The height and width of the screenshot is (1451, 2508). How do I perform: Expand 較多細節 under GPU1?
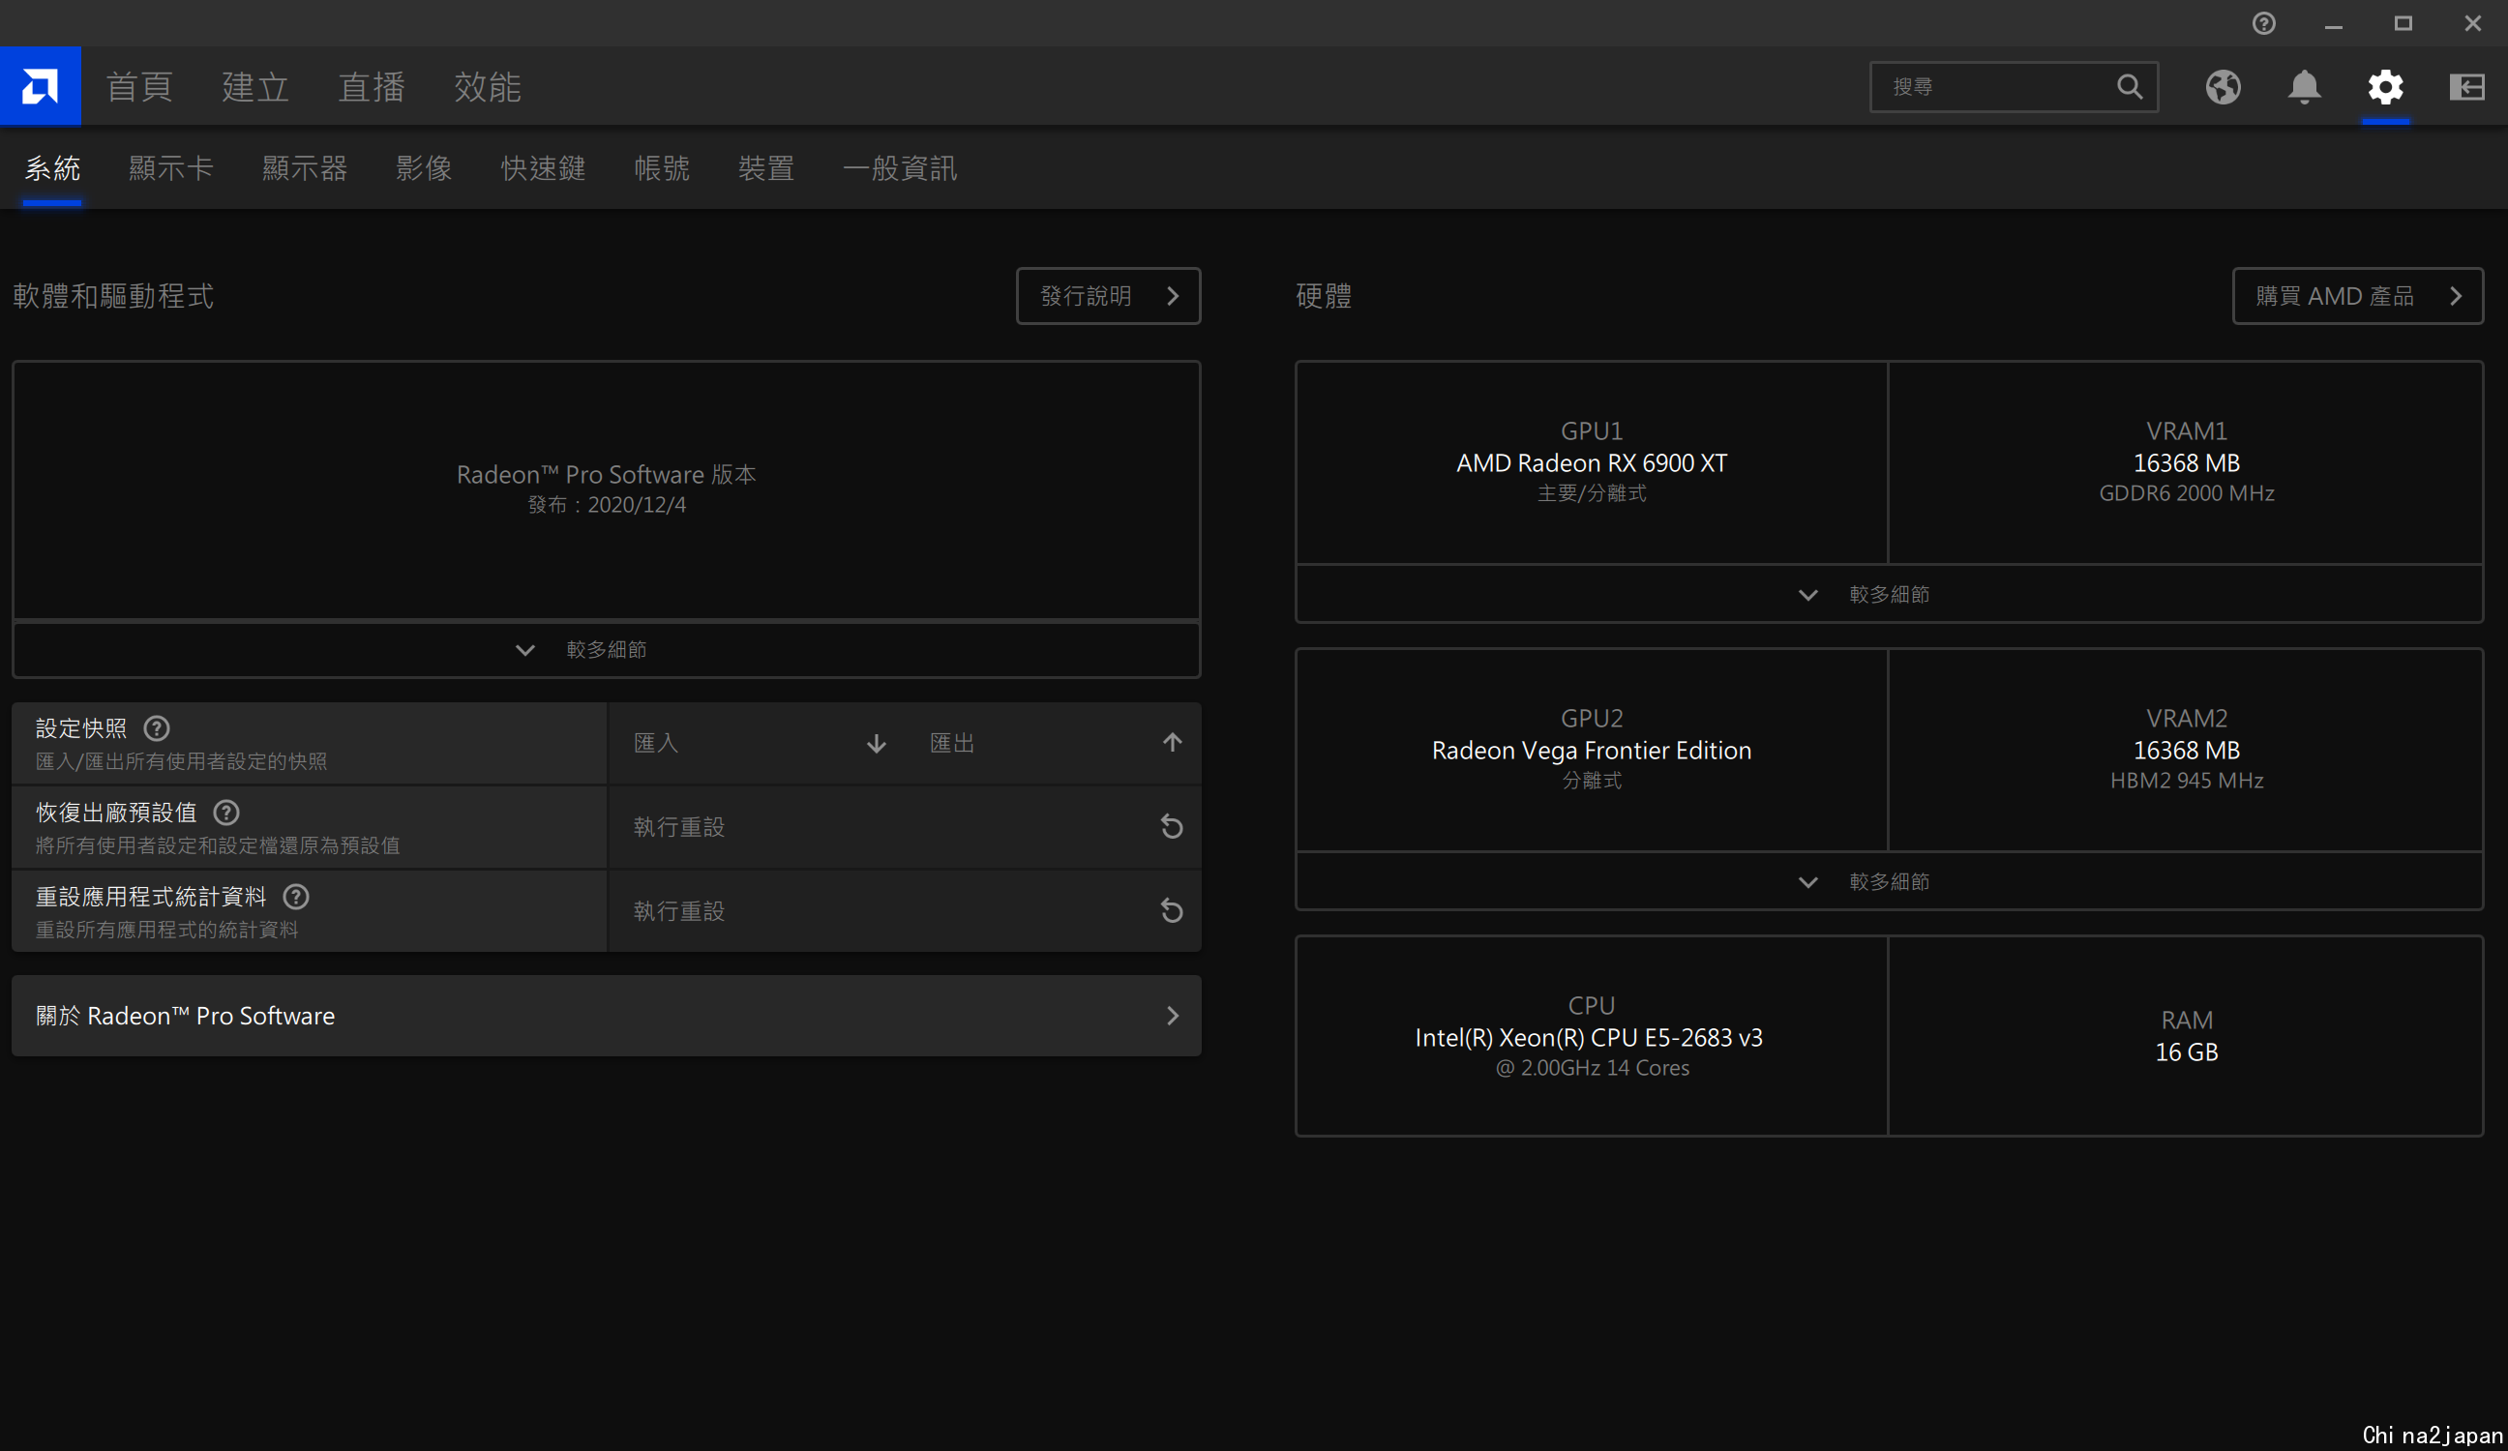[x=1888, y=594]
